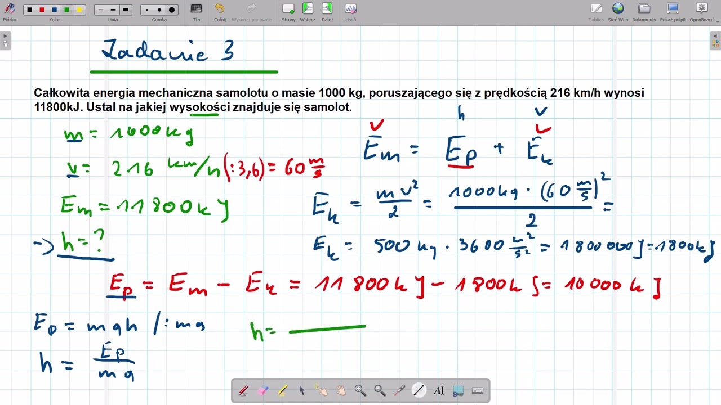The image size is (721, 405).
Task: Choose the blue pen color
Action: (55, 10)
